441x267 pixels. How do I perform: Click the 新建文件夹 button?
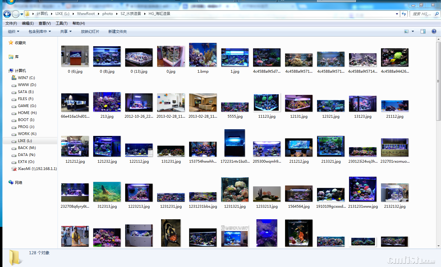coord(117,32)
